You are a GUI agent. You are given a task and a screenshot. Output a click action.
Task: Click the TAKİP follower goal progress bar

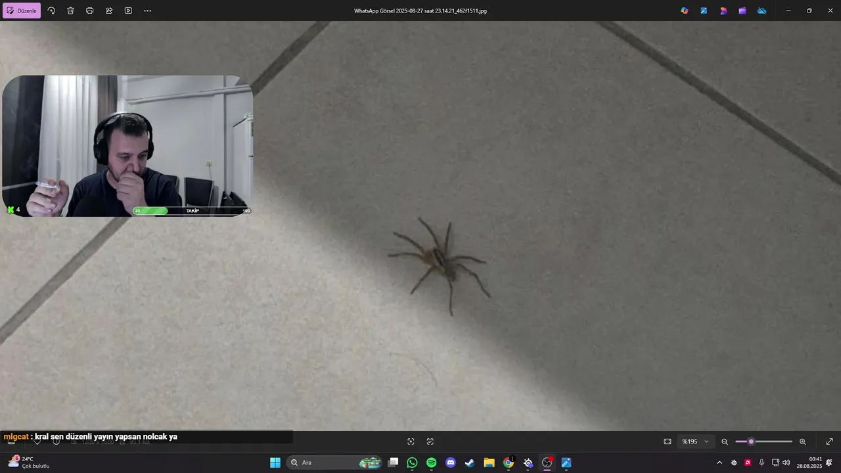tap(192, 211)
